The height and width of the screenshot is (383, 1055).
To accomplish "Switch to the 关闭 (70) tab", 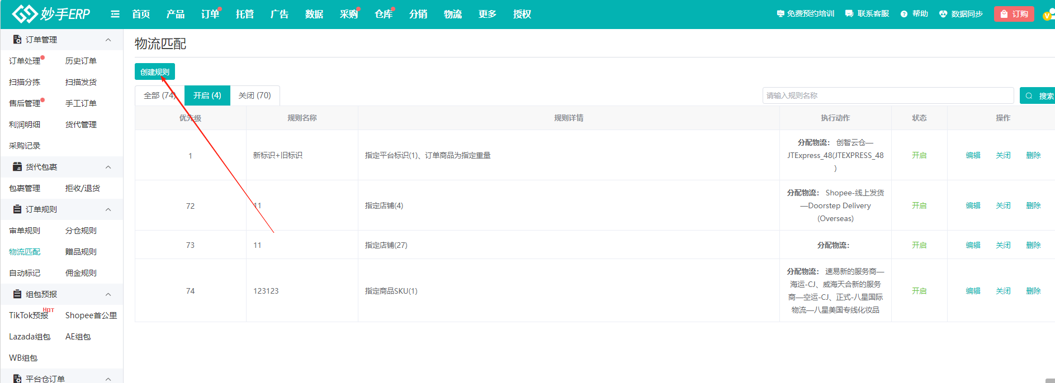I will click(x=254, y=95).
